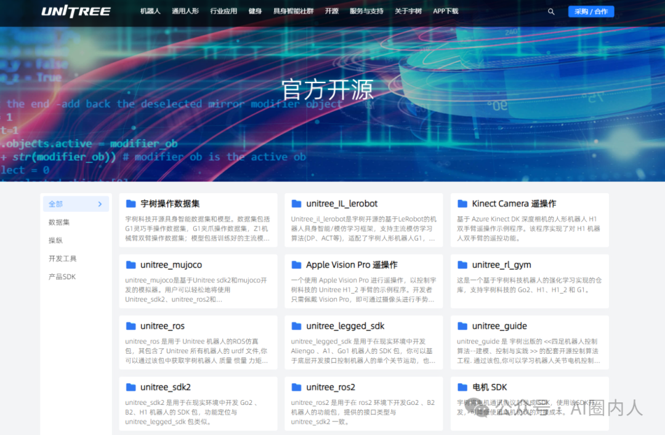Image resolution: width=665 pixels, height=435 pixels.
Task: Click description starting '一个使用 Apple Vision Pro'
Action: pyautogui.click(x=363, y=290)
